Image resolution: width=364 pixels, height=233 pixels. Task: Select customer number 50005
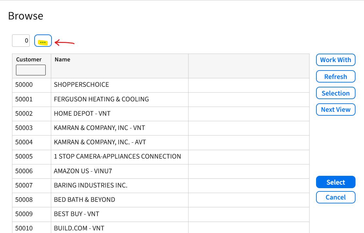24,157
